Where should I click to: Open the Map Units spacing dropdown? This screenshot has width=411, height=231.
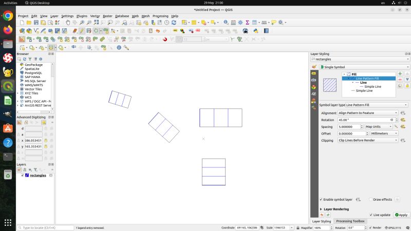coord(379,126)
